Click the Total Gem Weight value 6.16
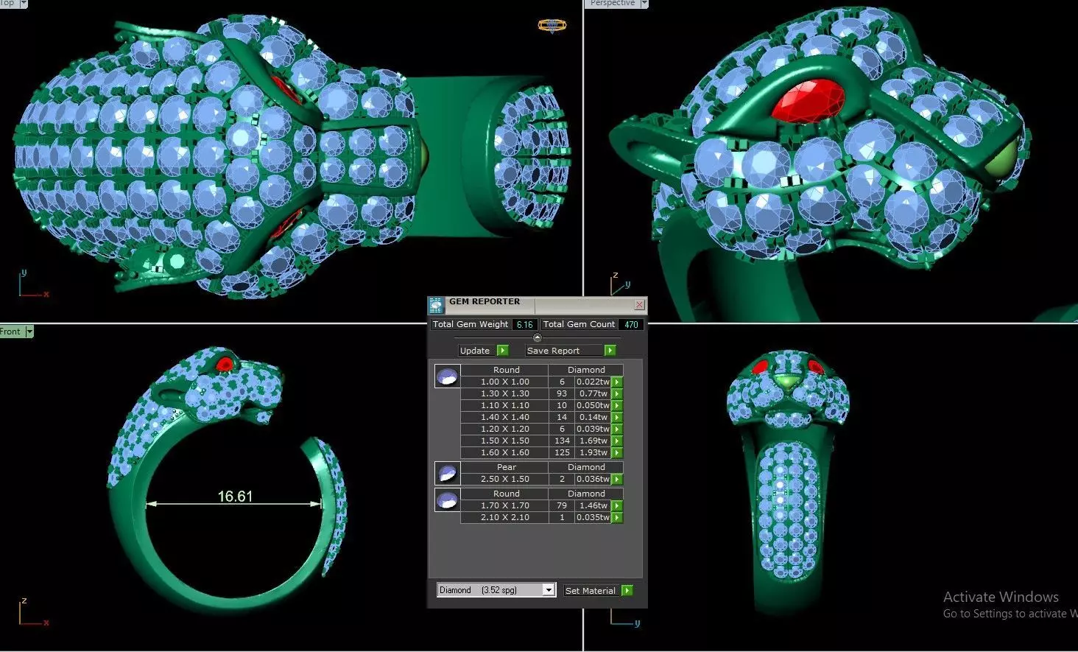The width and height of the screenshot is (1078, 652). pos(524,324)
